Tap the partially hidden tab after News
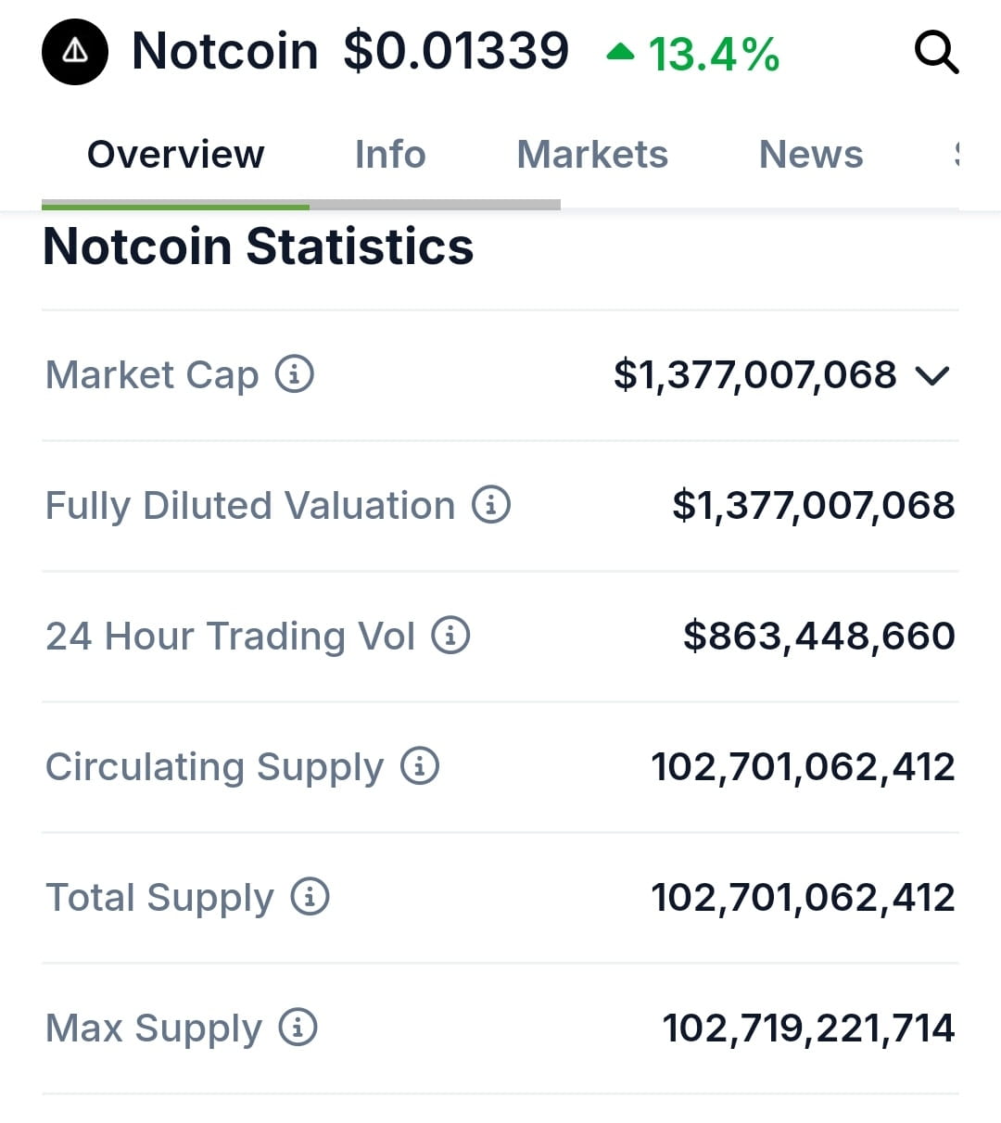The width and height of the screenshot is (1001, 1123). 957,155
